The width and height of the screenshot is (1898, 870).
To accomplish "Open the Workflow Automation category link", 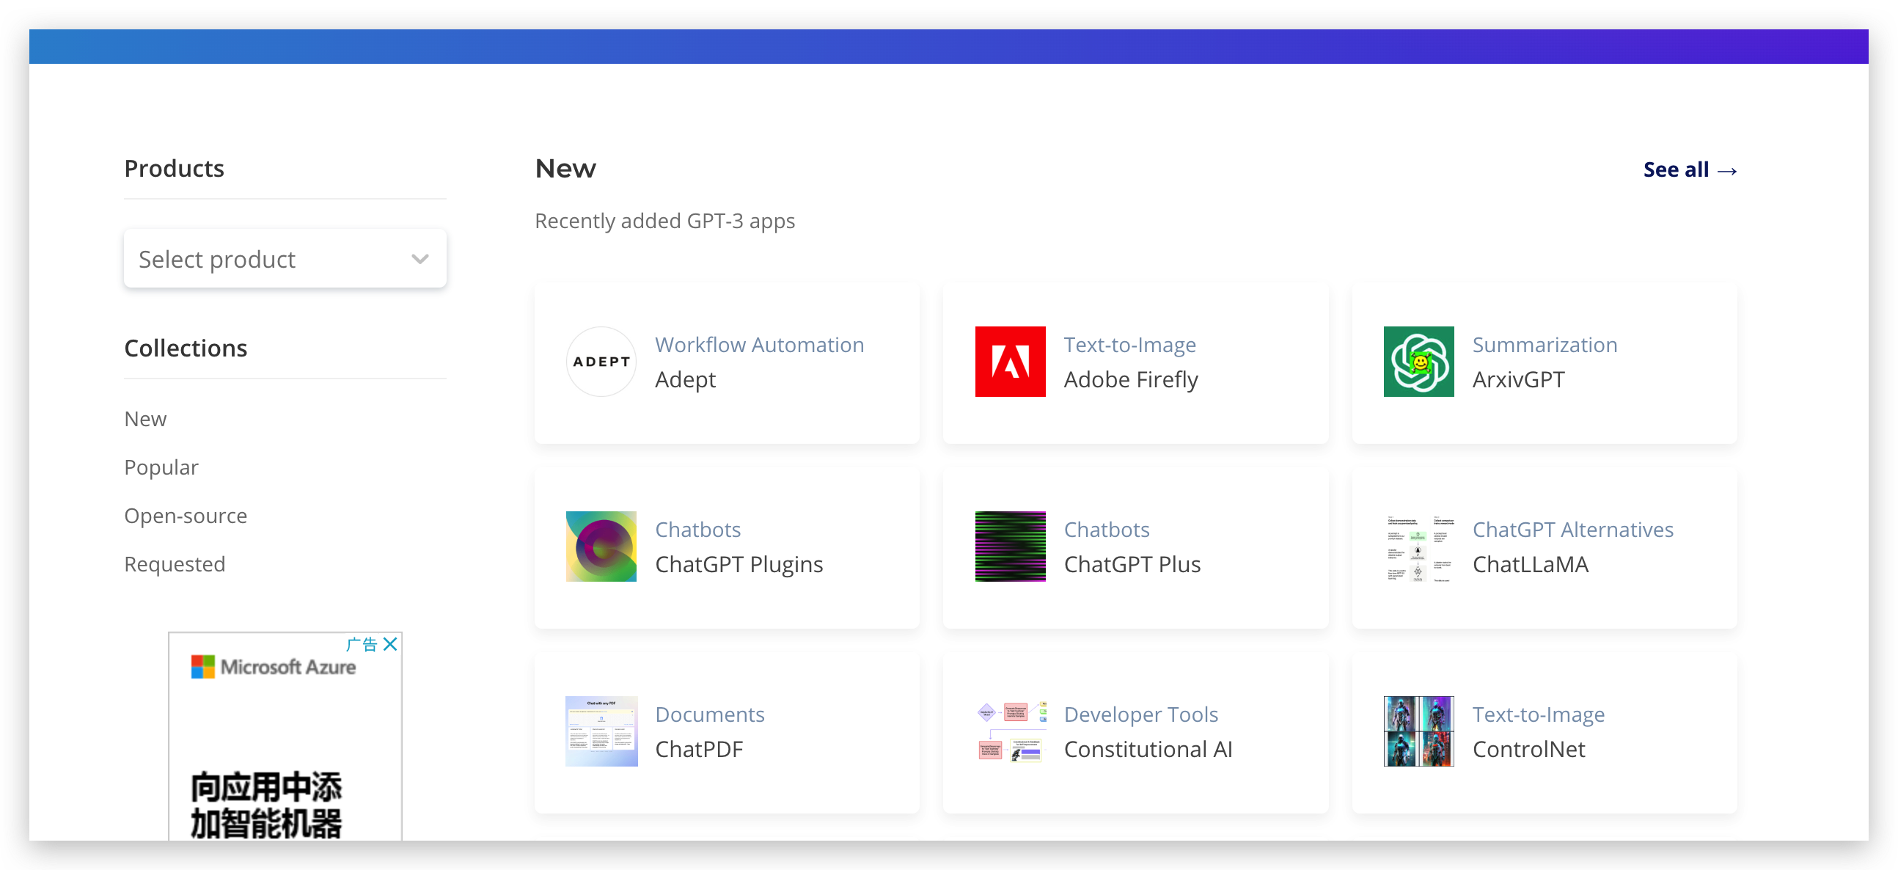I will [760, 344].
